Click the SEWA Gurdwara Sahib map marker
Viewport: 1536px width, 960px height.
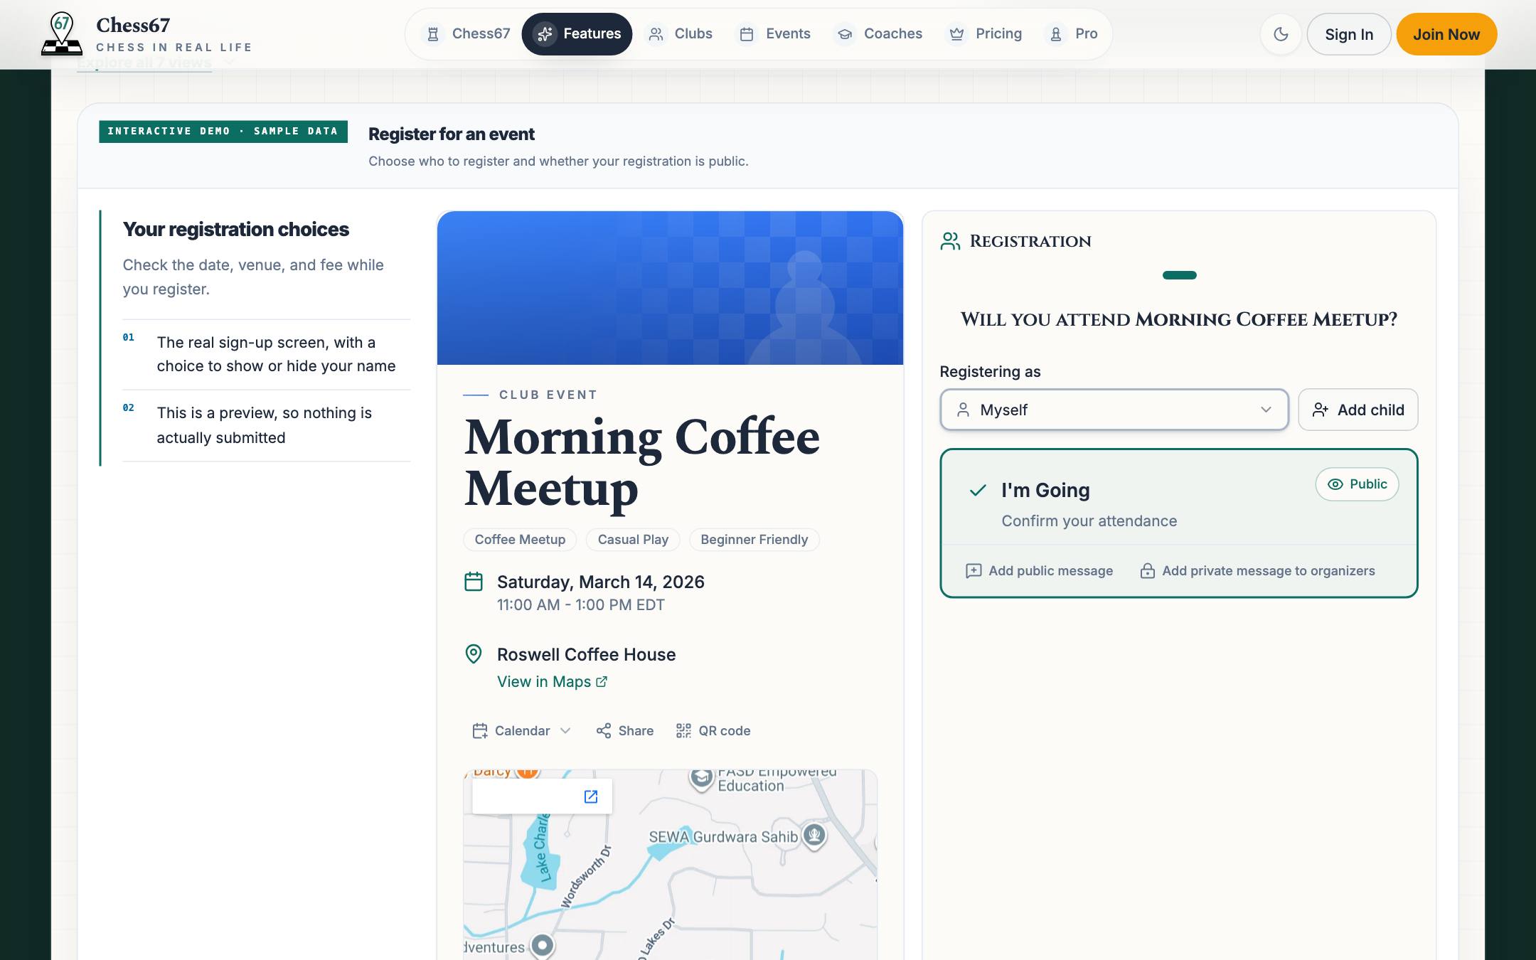[814, 835]
